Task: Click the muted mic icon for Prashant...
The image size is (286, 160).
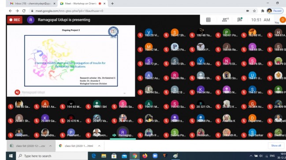Action: click(x=63, y=135)
